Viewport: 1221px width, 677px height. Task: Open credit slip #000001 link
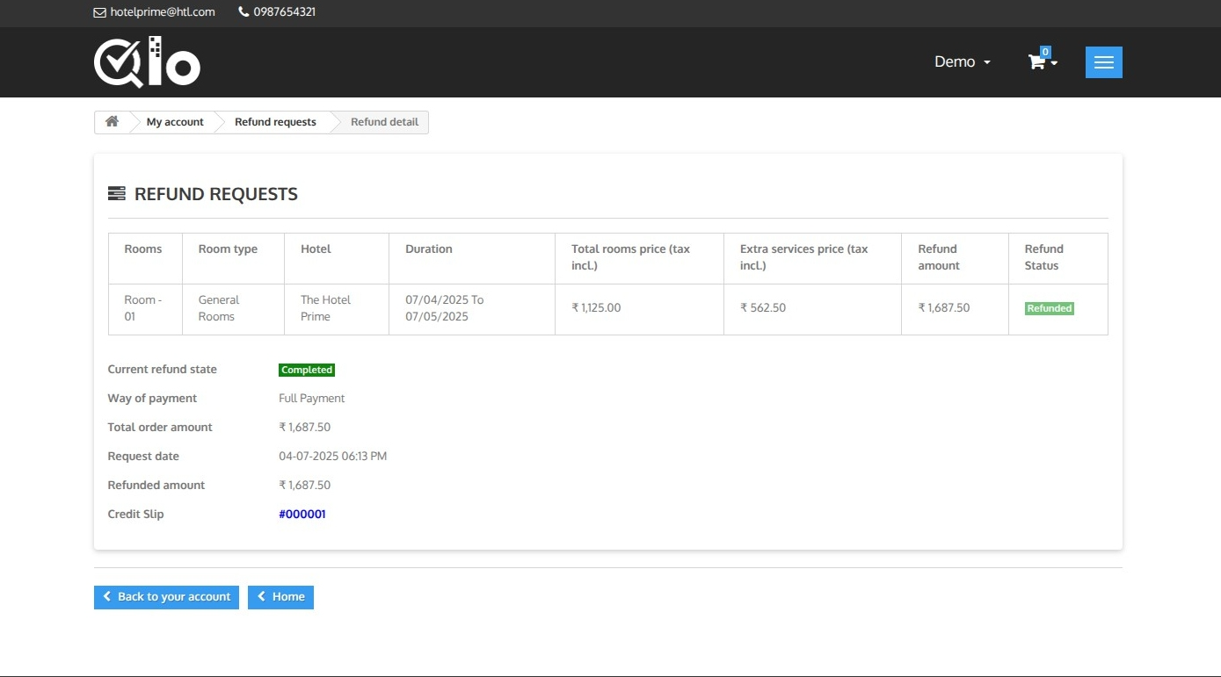(x=302, y=515)
